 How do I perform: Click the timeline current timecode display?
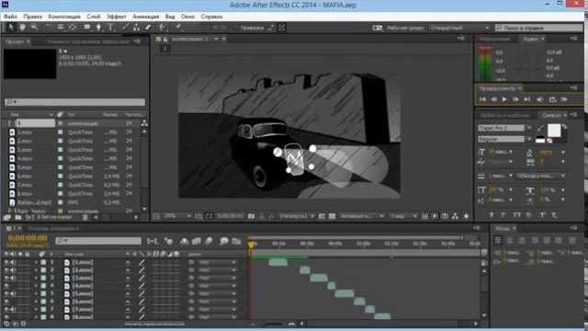(x=28, y=238)
